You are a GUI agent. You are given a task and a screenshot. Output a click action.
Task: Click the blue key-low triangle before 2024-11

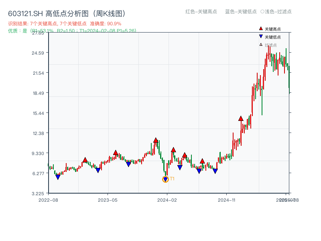click(215, 171)
